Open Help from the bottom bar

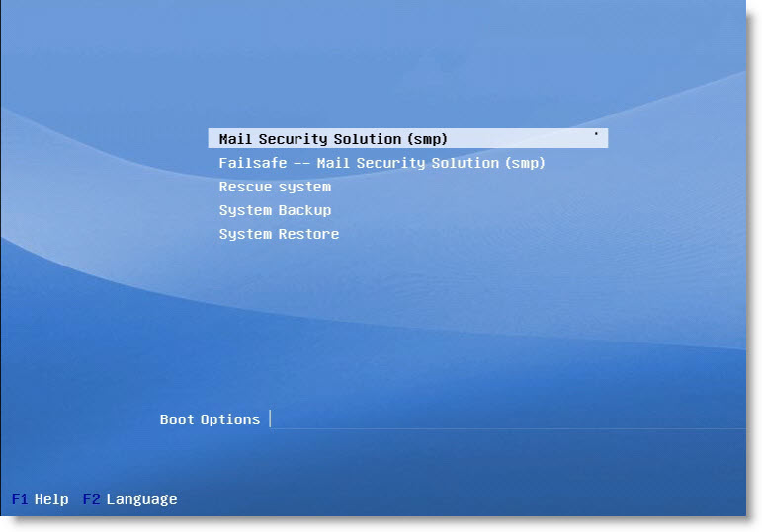coord(51,499)
